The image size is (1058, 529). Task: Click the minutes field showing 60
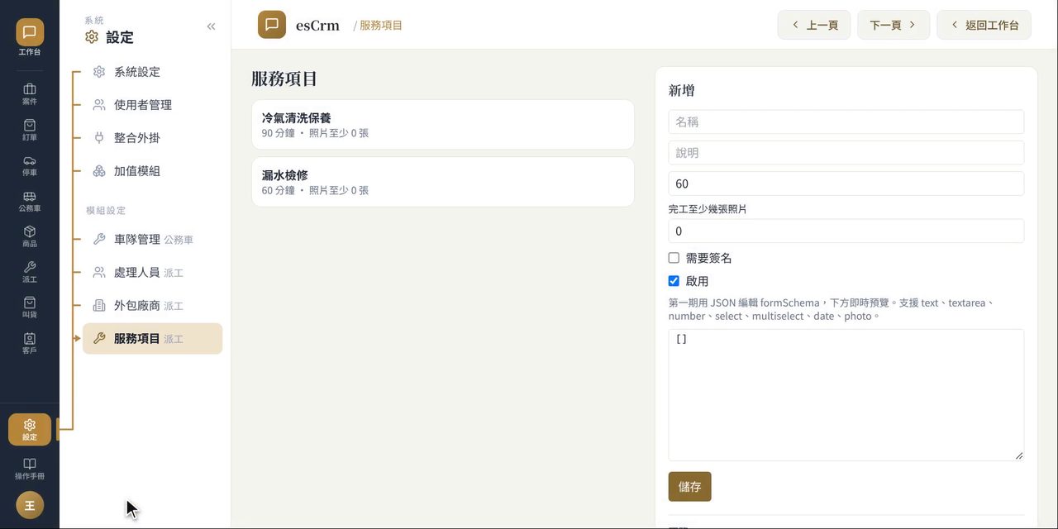point(846,183)
